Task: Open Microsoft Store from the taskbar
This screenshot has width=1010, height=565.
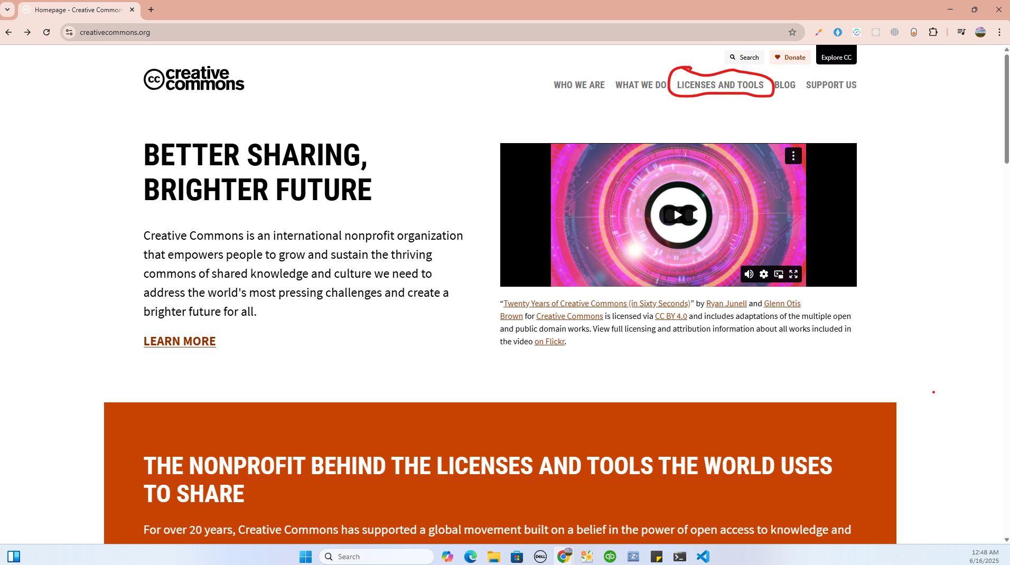Action: click(517, 557)
